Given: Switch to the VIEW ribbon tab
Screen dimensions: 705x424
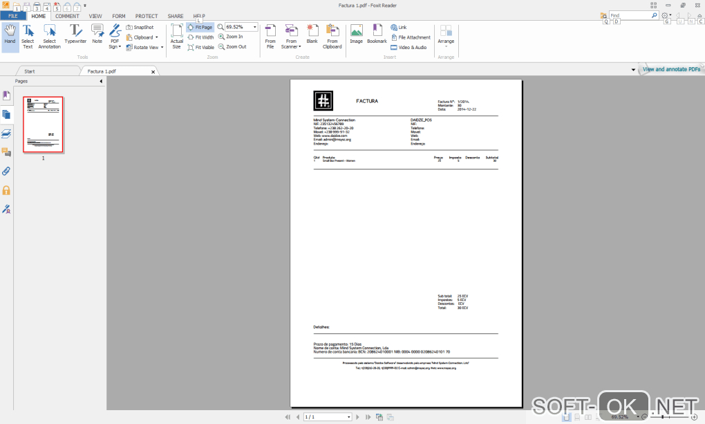Looking at the screenshot, I should tap(95, 16).
